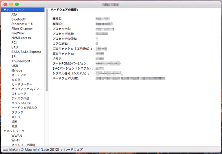The height and width of the screenshot is (154, 222).
Task: Click the ブートROMのバージョン label
Action: (x=70, y=63)
